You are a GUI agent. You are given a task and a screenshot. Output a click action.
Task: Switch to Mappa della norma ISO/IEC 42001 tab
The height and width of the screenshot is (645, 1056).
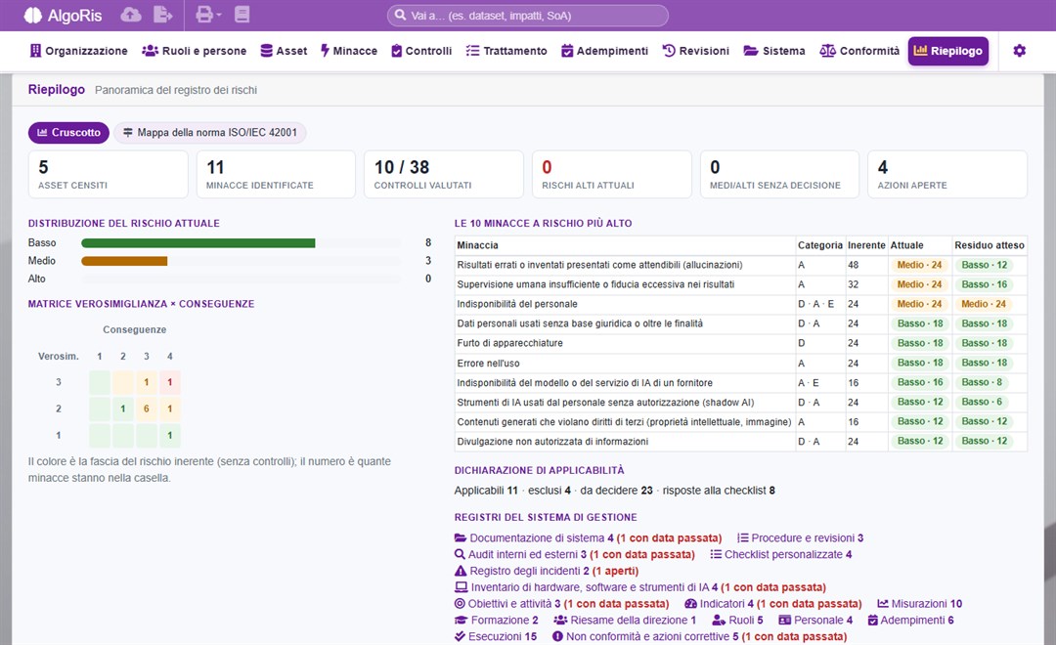(209, 133)
